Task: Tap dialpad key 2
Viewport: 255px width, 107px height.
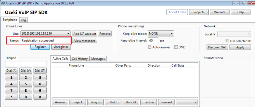Action: [26, 77]
